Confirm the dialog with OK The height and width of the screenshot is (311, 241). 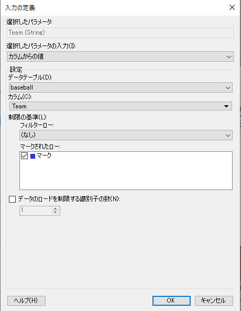(171, 301)
